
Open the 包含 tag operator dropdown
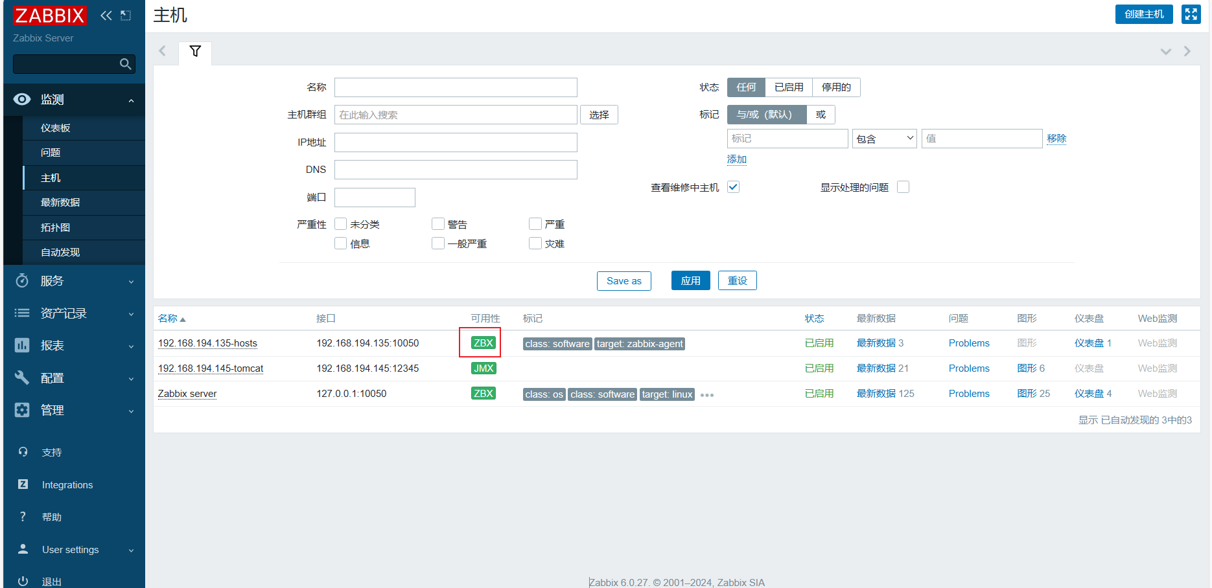click(x=885, y=139)
